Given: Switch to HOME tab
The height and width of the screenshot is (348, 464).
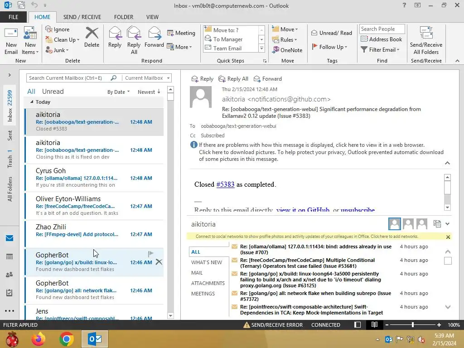Looking at the screenshot, I should coord(42,17).
